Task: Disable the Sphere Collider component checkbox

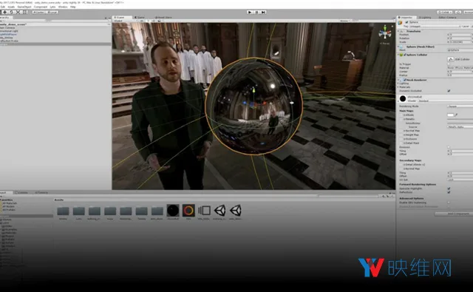Action: click(x=405, y=55)
